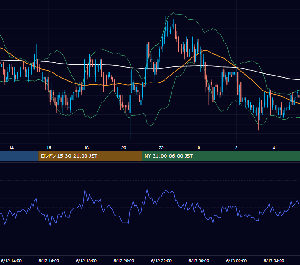Click time label 18 on the price chart axis
Screen dimensions: 300x265
tap(86, 148)
